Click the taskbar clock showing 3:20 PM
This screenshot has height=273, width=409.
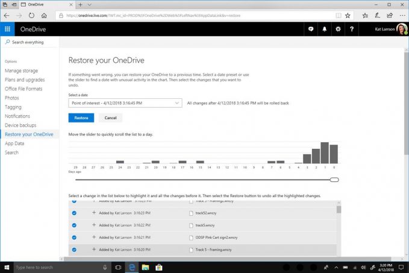[386, 267]
